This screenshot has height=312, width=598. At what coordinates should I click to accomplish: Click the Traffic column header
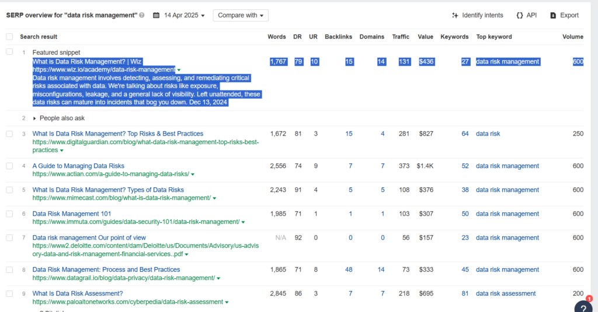[401, 37]
